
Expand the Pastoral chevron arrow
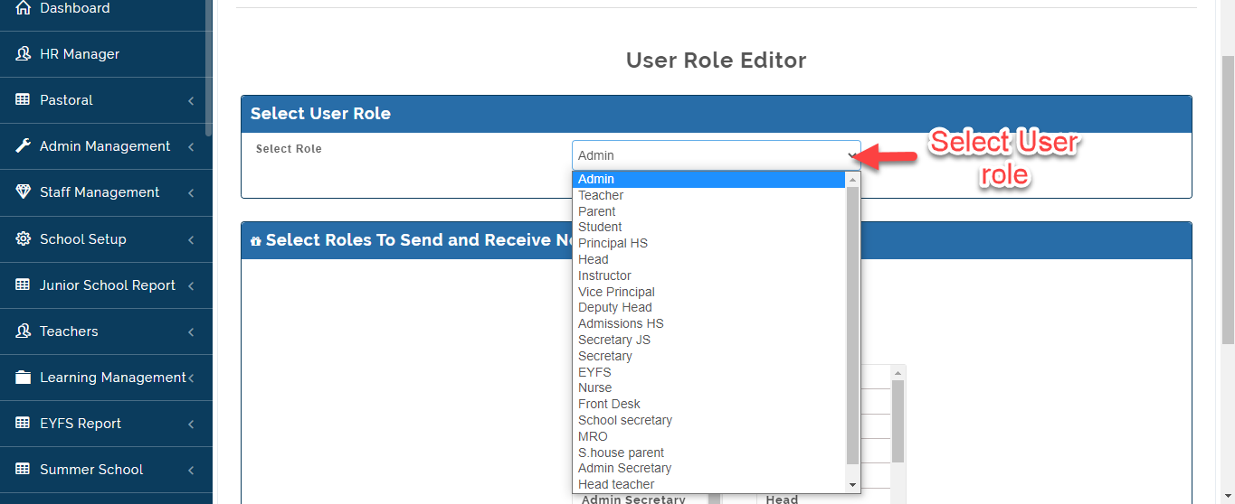click(191, 101)
